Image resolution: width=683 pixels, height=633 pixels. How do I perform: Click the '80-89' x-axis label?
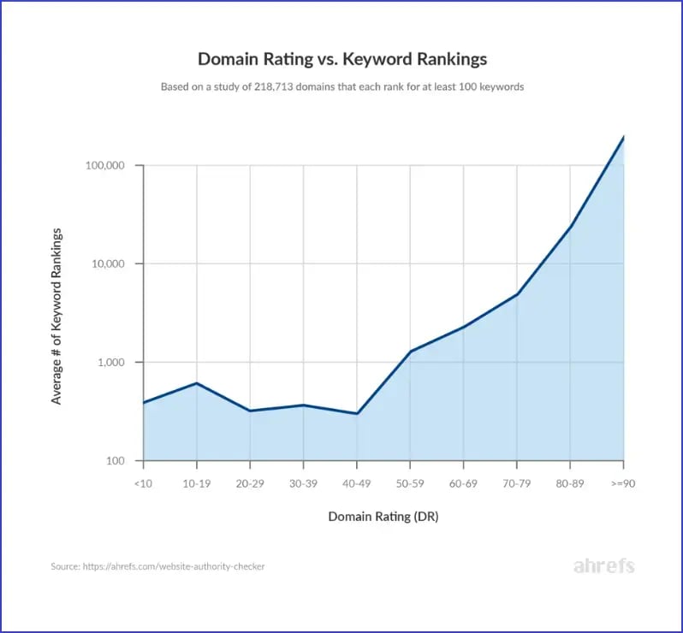[570, 483]
